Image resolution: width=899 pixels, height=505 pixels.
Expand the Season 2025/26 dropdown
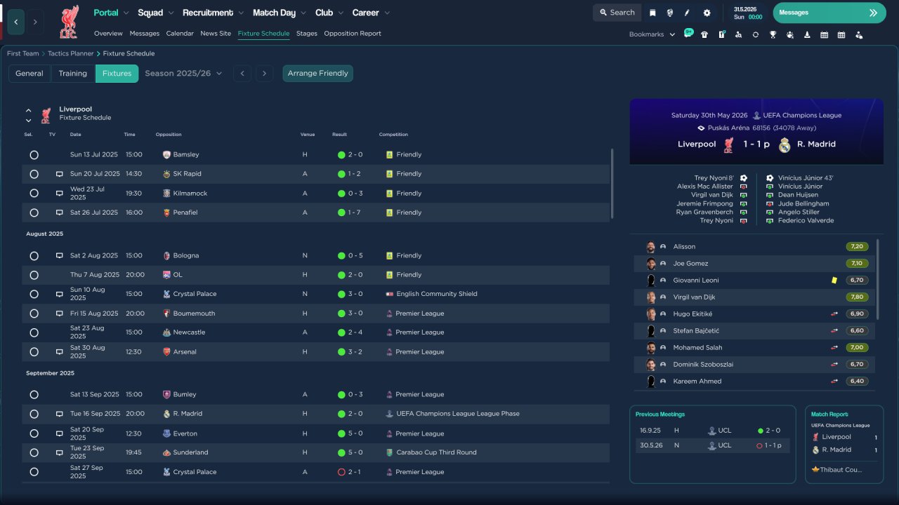point(183,73)
